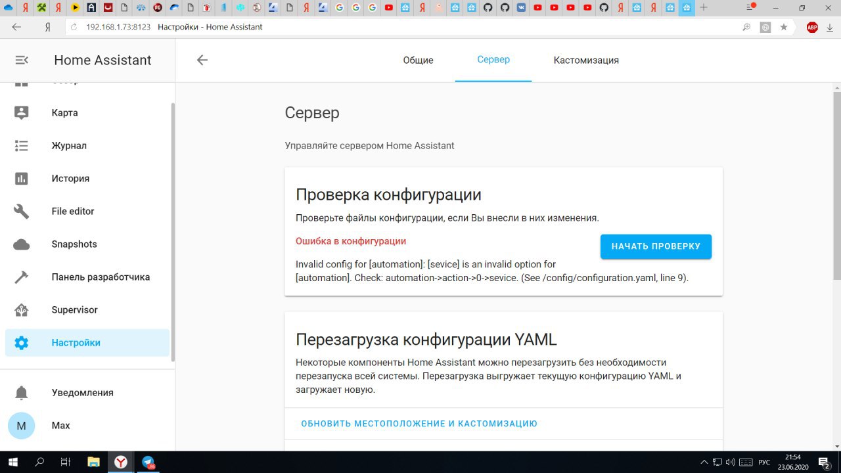Switch to the Общие tab
841x473 pixels.
(x=418, y=60)
